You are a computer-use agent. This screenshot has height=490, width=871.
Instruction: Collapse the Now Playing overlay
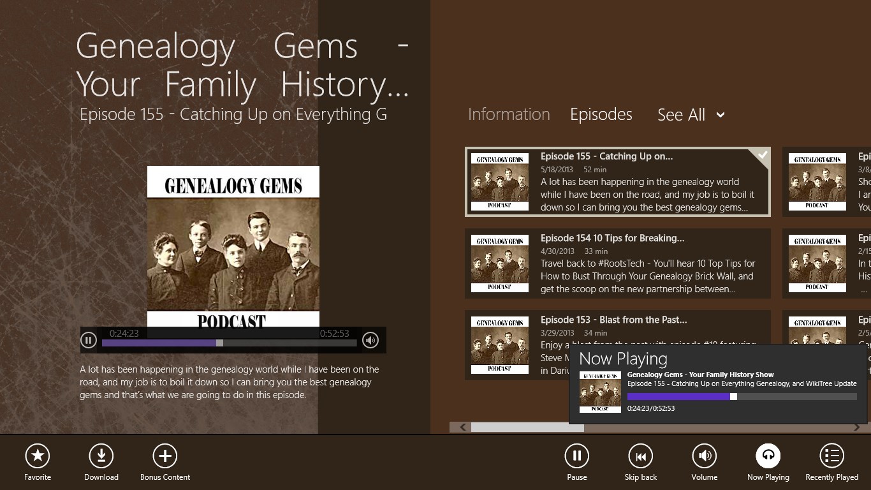(624, 359)
